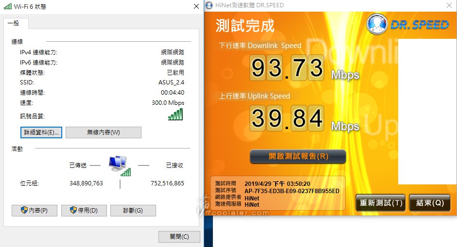Image resolution: width=457 pixels, height=247 pixels.
Task: Open 詳細資料(E)... details button
Action: [x=41, y=132]
